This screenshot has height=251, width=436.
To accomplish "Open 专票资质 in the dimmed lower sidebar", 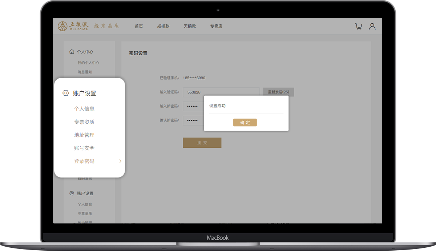I will click(x=85, y=214).
